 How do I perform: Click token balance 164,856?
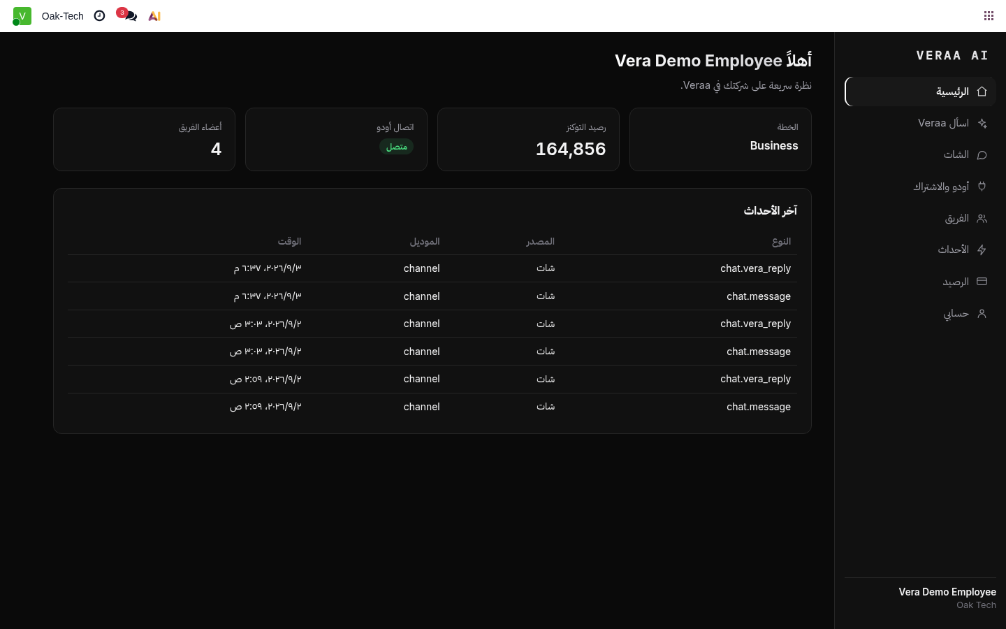[x=571, y=149]
